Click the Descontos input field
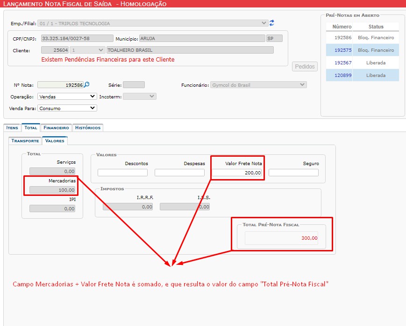Image resolution: width=406 pixels, height=326 pixels. click(122, 173)
